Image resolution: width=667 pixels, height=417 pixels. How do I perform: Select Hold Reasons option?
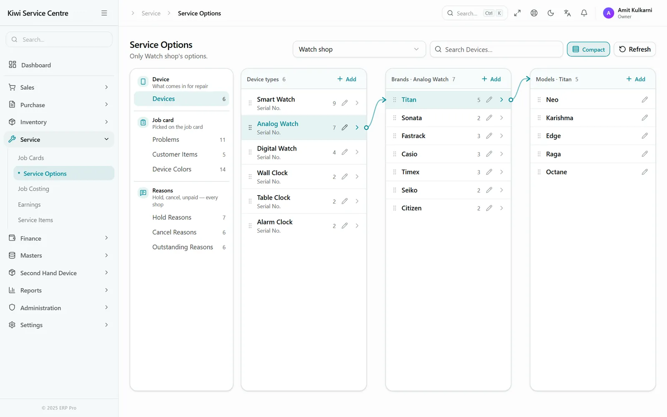(x=181, y=218)
